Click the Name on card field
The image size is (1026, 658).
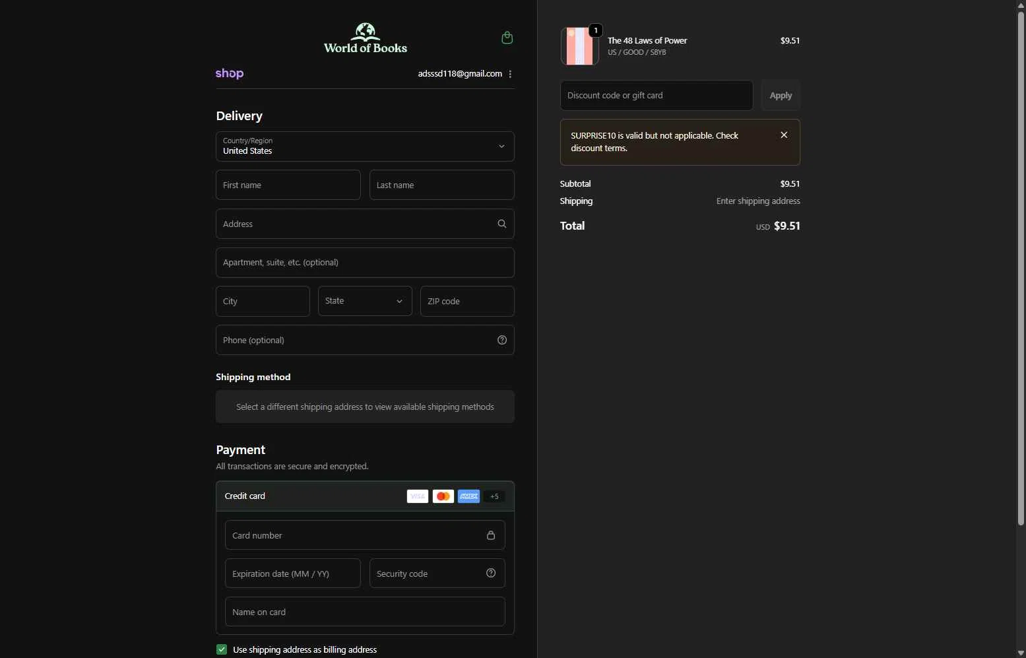[365, 612]
